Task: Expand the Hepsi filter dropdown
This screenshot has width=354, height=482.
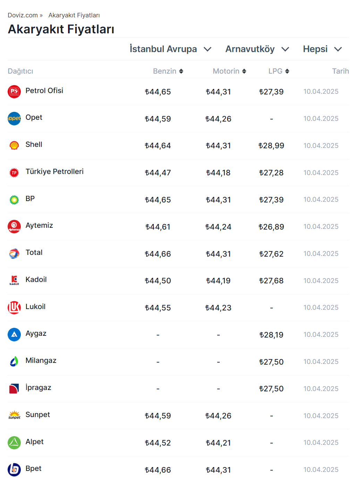Action: 322,49
